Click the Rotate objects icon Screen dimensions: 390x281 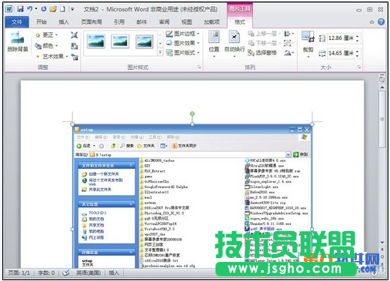click(288, 53)
